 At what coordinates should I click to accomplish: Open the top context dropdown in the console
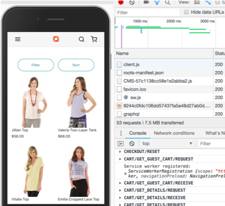click(x=167, y=143)
